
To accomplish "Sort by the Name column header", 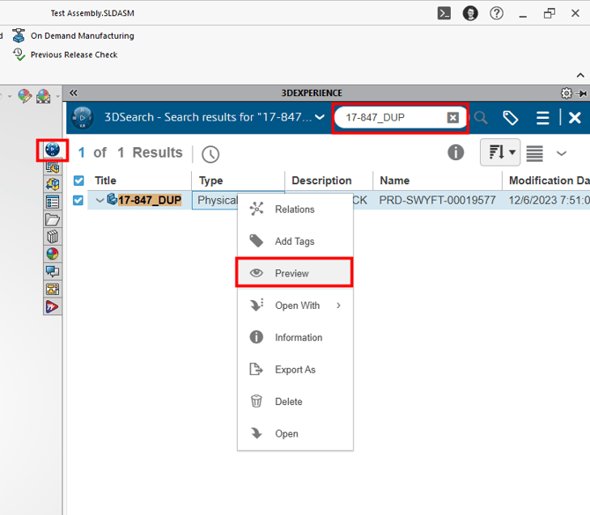I will click(x=395, y=180).
